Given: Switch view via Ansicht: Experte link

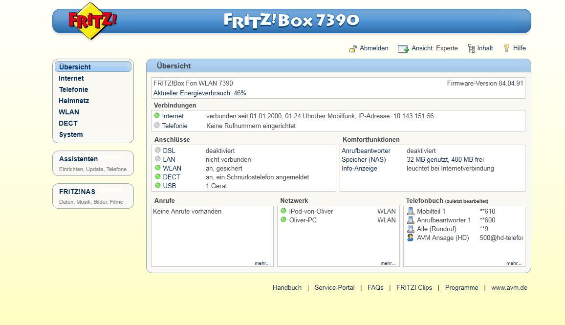Looking at the screenshot, I should pos(435,48).
